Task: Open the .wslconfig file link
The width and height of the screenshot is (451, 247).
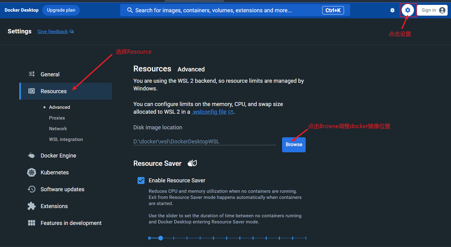Action: pyautogui.click(x=209, y=112)
